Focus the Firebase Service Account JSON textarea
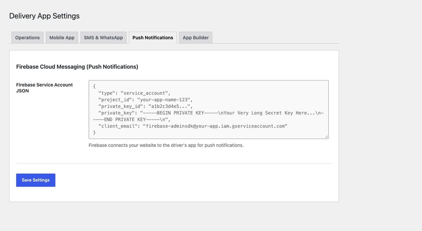 208,110
